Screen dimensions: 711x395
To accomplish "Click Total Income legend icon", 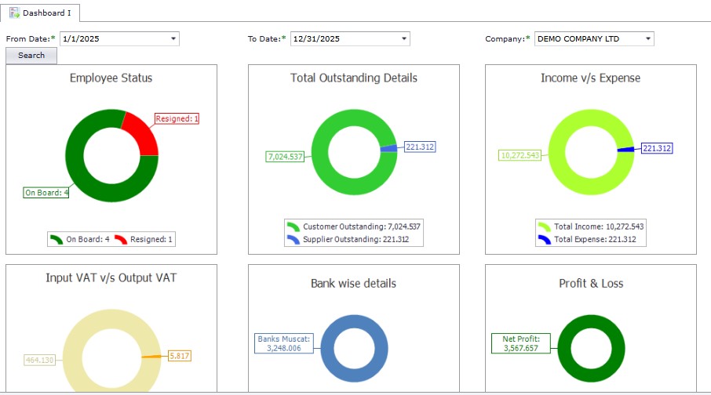I will click(544, 226).
